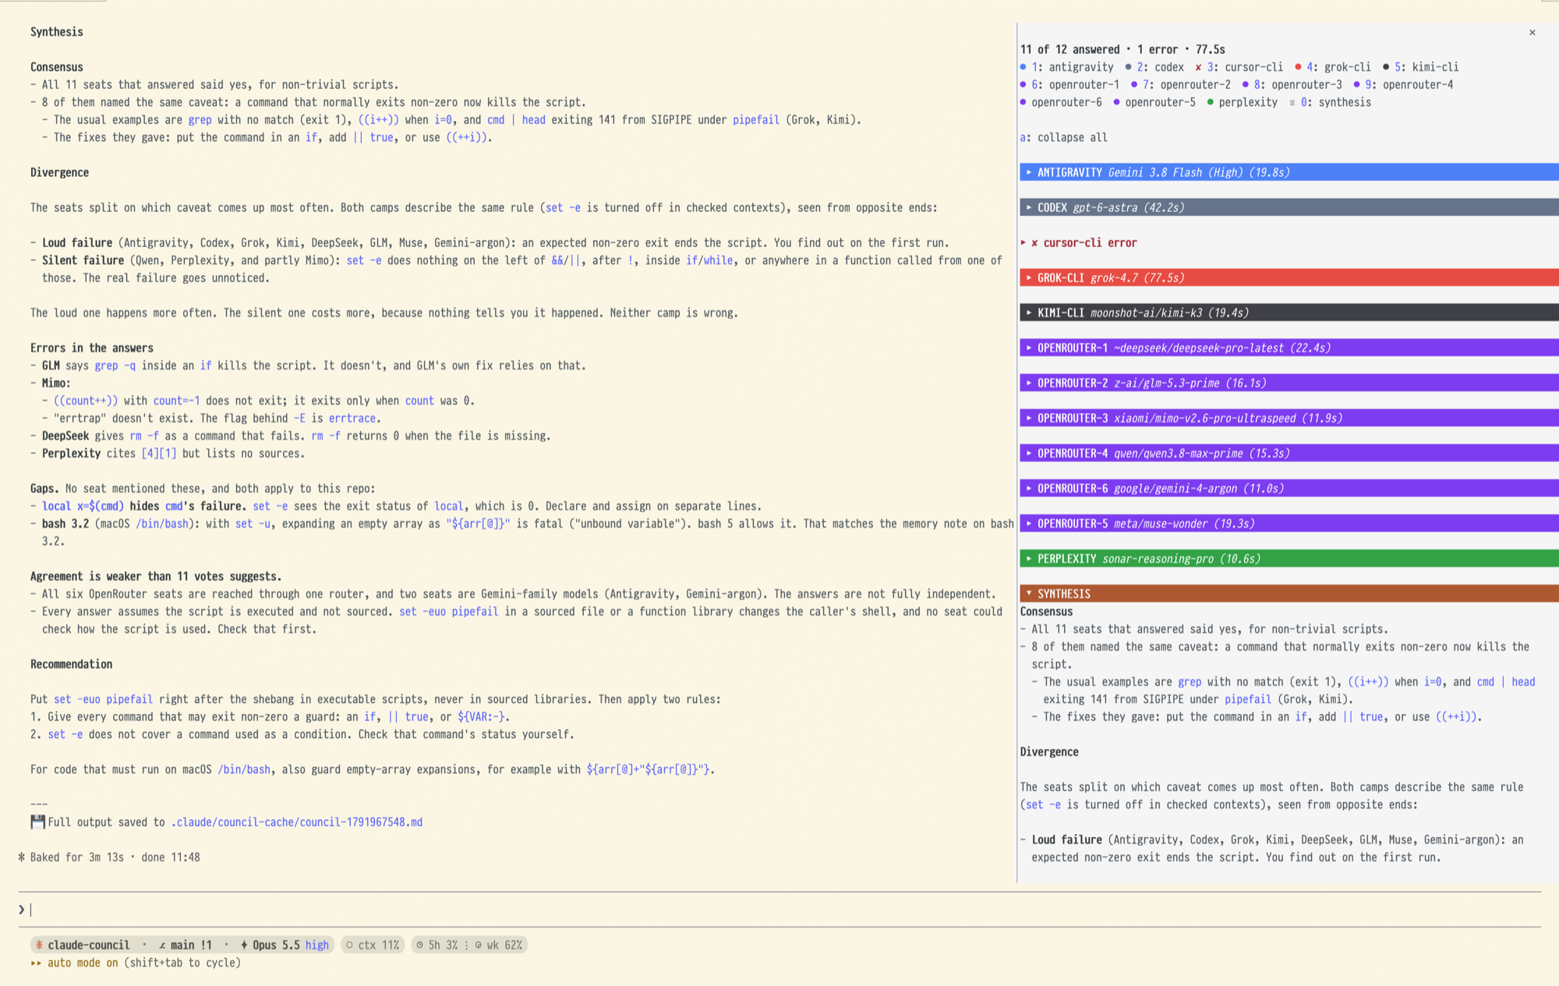The height and width of the screenshot is (986, 1559).
Task: Jump to seat 8: openrouter-3
Action: [x=1292, y=84]
